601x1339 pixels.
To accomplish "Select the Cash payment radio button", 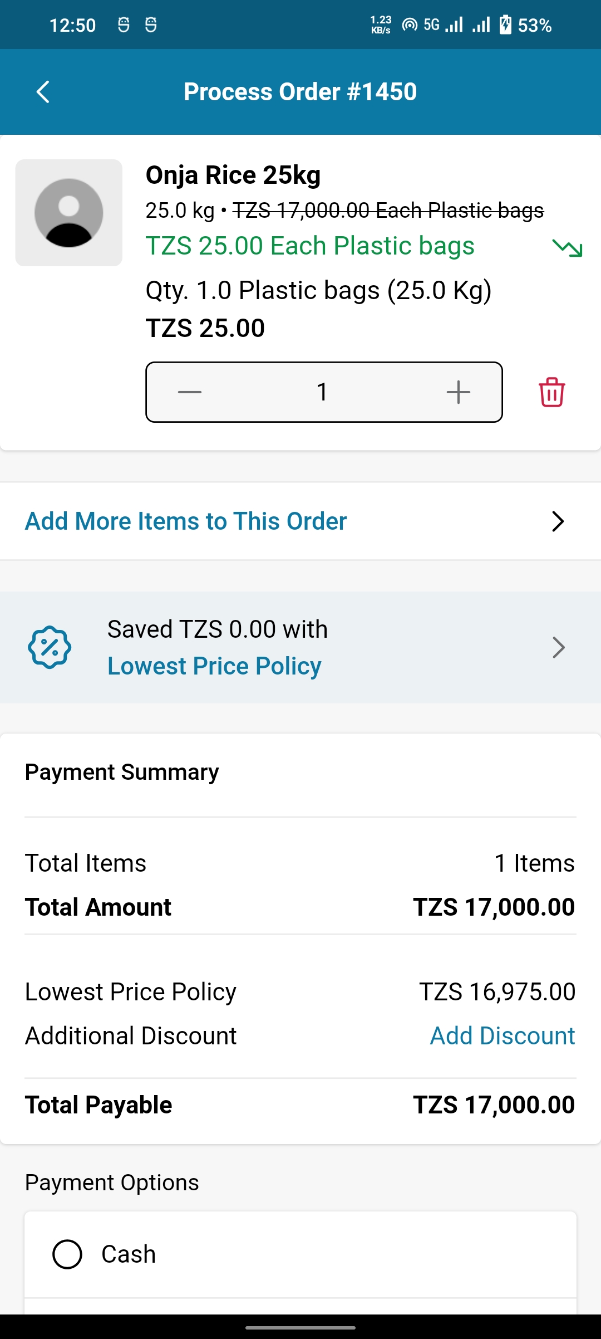I will point(67,1254).
